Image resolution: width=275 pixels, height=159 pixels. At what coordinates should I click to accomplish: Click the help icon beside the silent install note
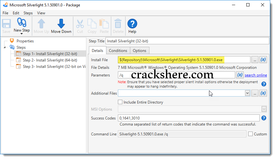tap(264, 84)
